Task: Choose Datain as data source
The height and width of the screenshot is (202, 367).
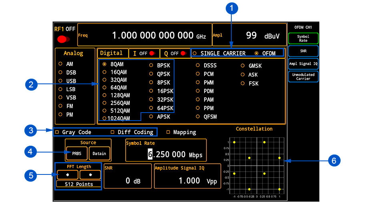Action: click(100, 153)
